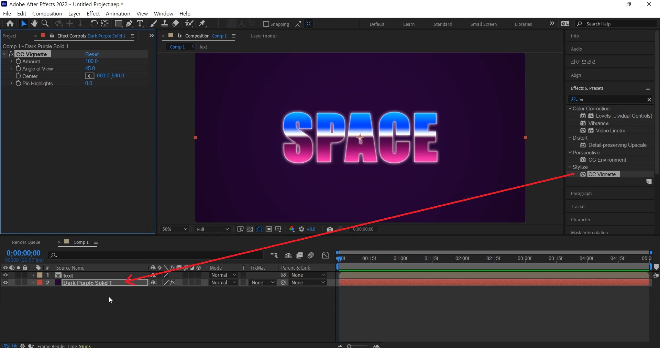Select the Home icon in toolbar
Image resolution: width=660 pixels, height=348 pixels.
tap(10, 24)
